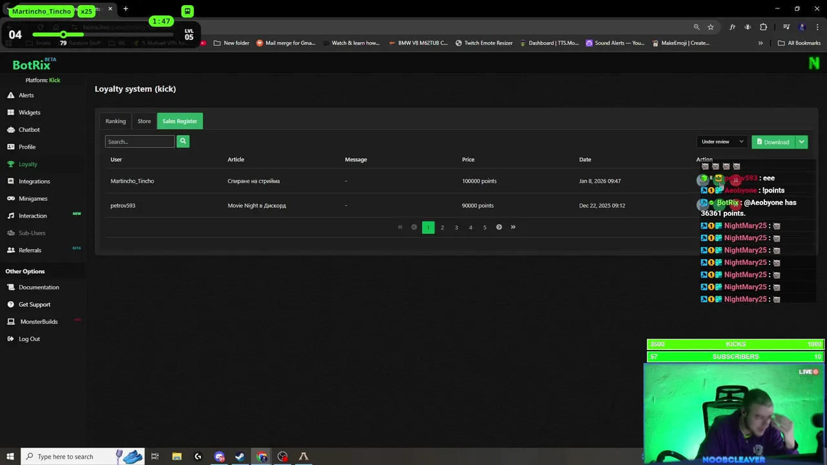Click the zoom magnifier in address bar
The height and width of the screenshot is (465, 827).
coord(696,27)
